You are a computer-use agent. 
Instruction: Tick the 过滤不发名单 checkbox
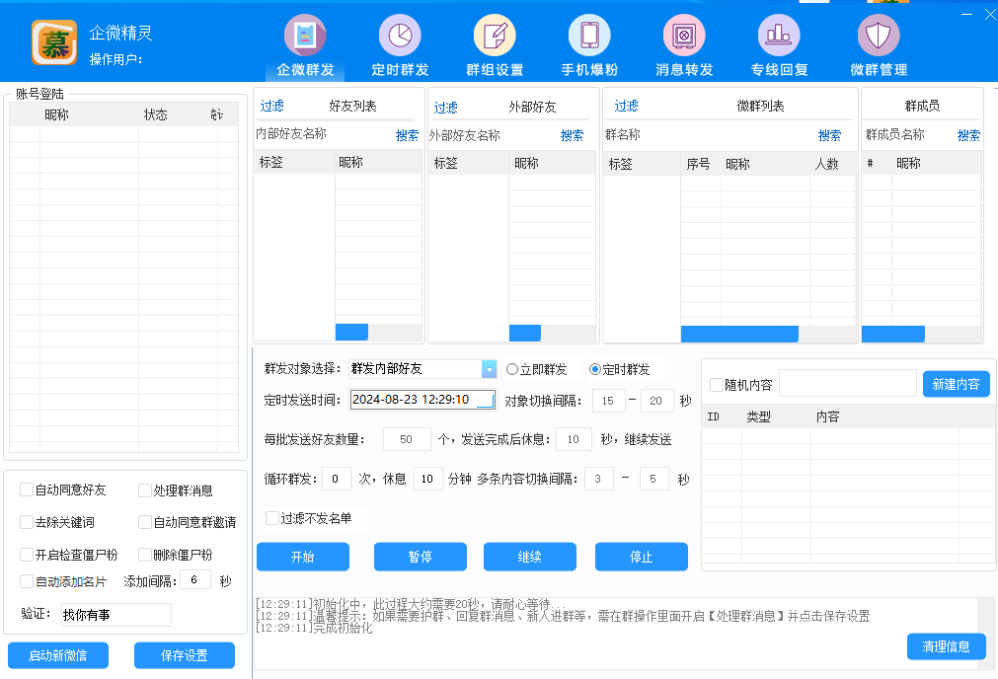pos(272,518)
